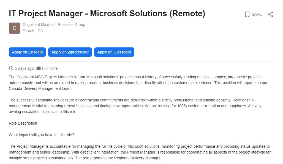This screenshot has height=164, width=283.
Task: Click the Role Description heading
Action: [x=23, y=123]
